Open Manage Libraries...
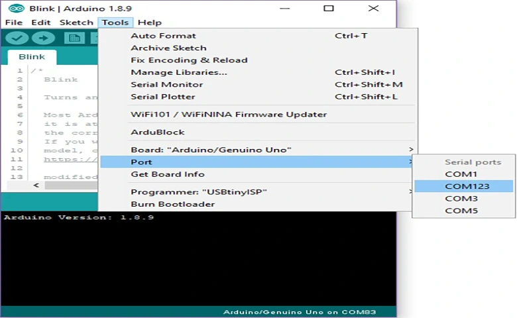This screenshot has width=517, height=318. click(x=257, y=72)
